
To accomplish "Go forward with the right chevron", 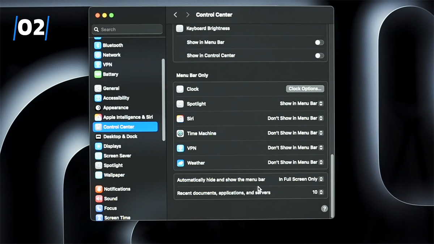I will tap(187, 15).
